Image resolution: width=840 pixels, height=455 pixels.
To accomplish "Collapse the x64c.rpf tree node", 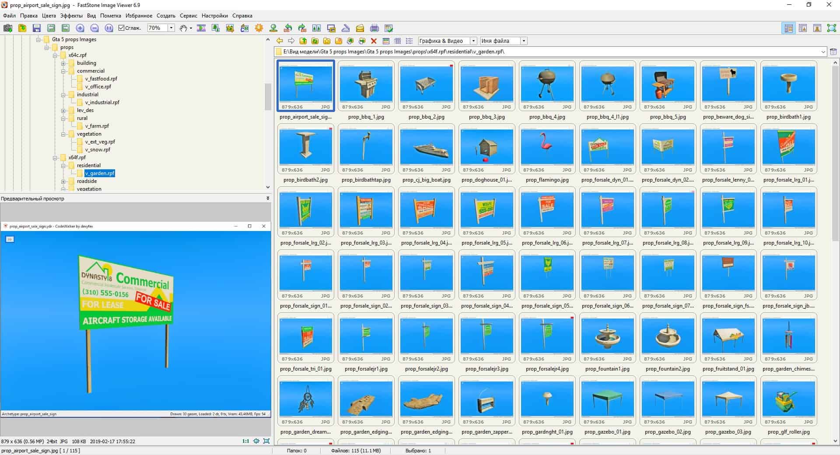I will [x=56, y=55].
